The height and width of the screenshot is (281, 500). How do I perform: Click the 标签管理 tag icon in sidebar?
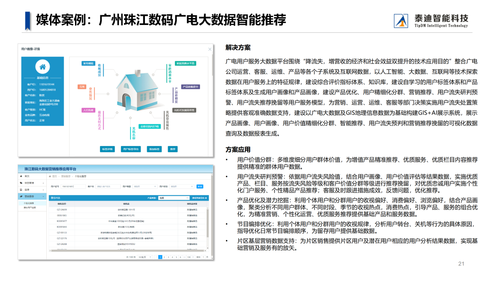(x=21, y=183)
